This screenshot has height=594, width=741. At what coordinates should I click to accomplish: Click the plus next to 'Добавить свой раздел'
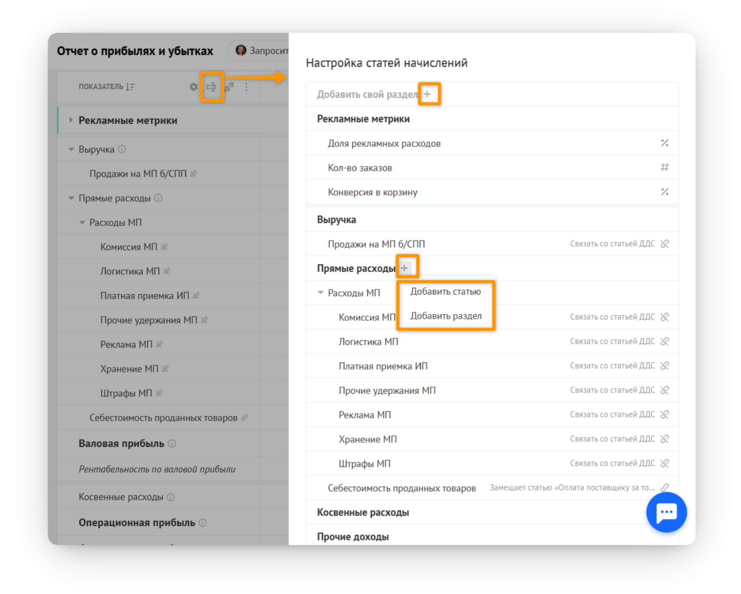click(427, 94)
